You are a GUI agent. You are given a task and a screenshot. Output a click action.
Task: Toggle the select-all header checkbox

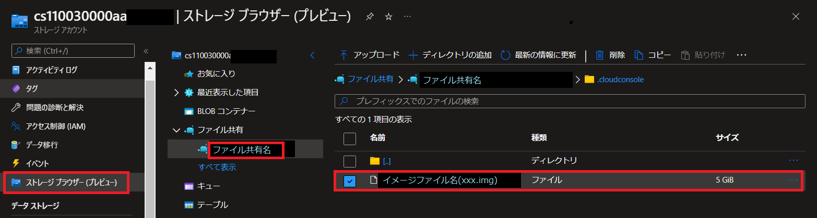coord(350,138)
